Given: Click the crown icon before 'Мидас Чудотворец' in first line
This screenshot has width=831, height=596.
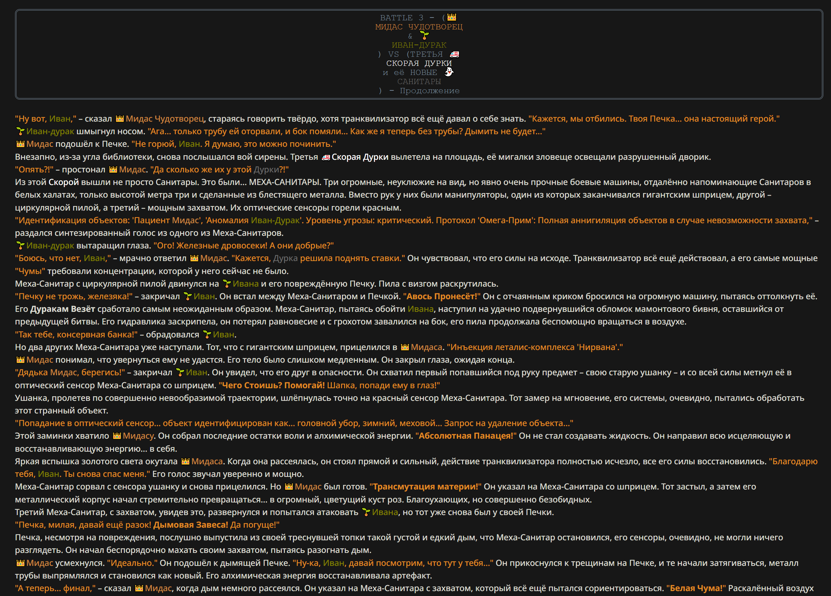Looking at the screenshot, I should (120, 119).
